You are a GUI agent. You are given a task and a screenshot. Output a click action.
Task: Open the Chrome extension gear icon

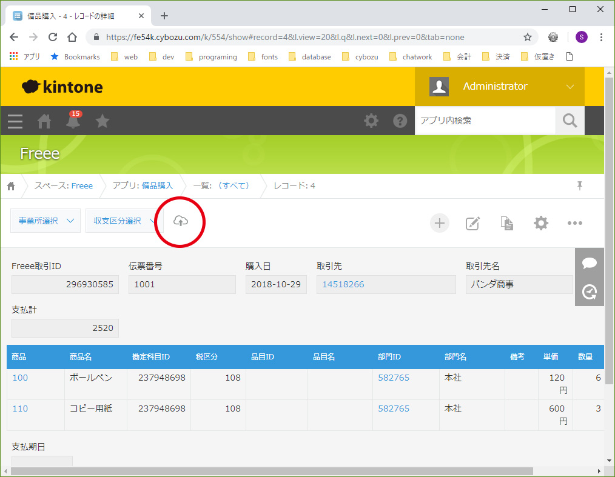[553, 37]
